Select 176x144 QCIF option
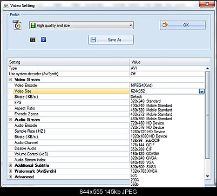The height and width of the screenshot is (196, 217). (143, 145)
